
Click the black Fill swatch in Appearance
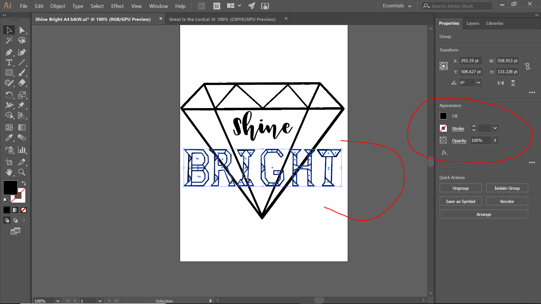443,116
